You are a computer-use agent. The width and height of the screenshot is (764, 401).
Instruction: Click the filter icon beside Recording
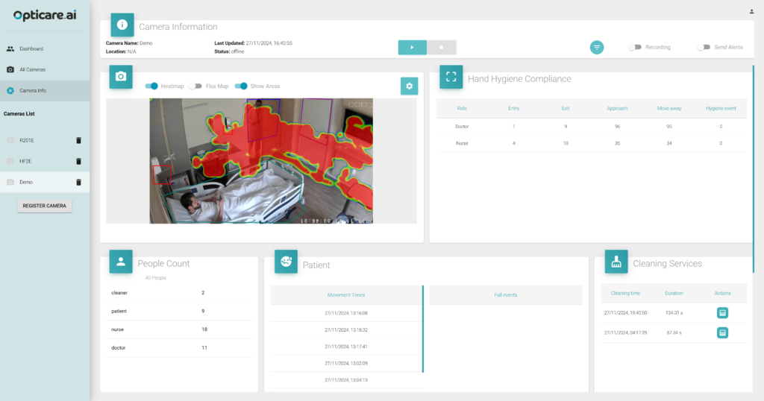(597, 47)
